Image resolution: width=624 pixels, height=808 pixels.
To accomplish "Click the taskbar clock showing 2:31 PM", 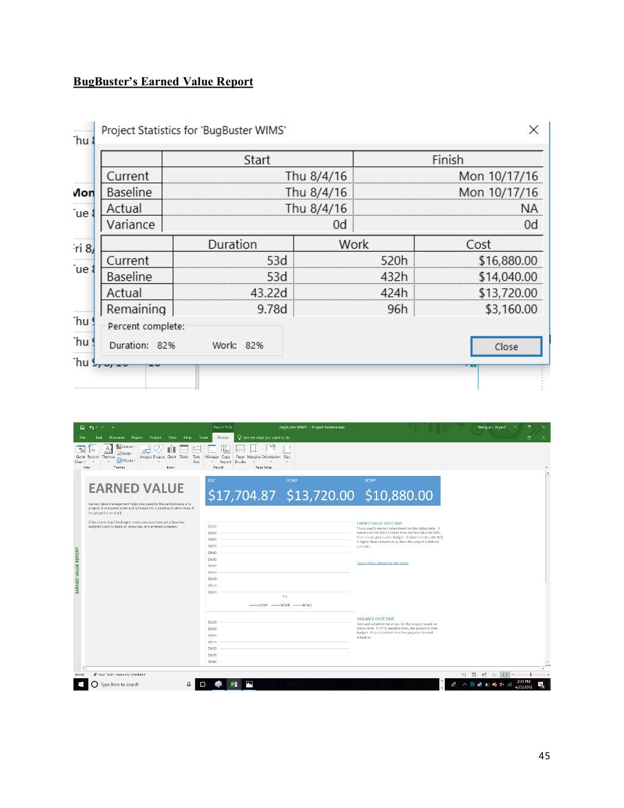I will [523, 684].
